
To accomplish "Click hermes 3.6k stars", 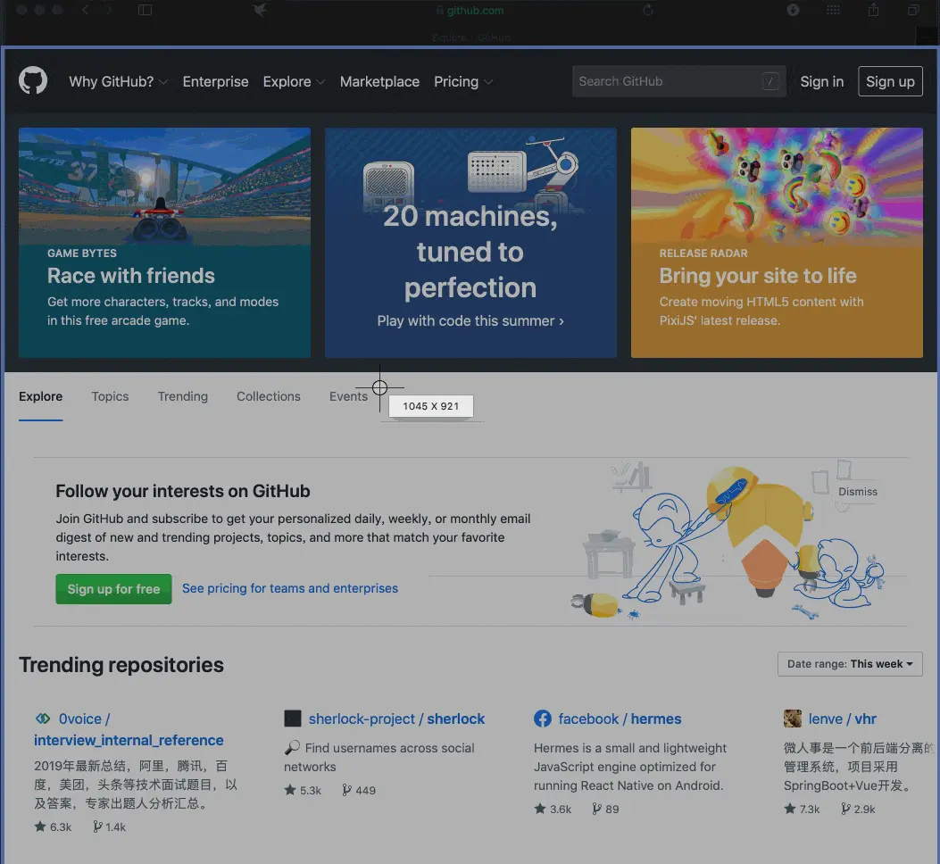I will pyautogui.click(x=553, y=809).
